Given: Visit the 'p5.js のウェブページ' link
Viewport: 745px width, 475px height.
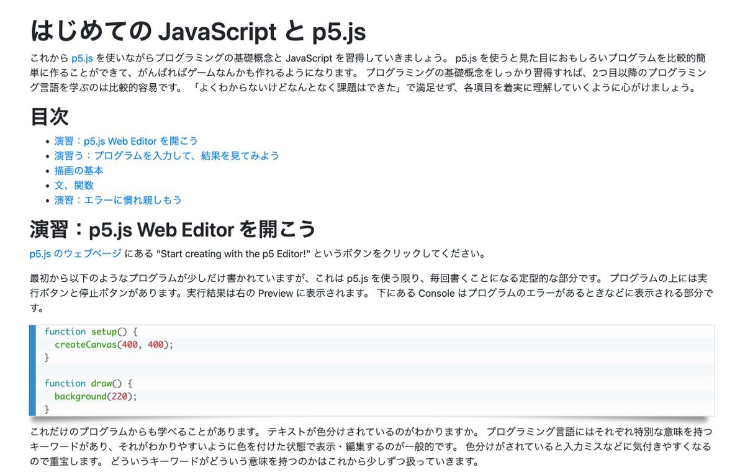Looking at the screenshot, I should [x=76, y=254].
